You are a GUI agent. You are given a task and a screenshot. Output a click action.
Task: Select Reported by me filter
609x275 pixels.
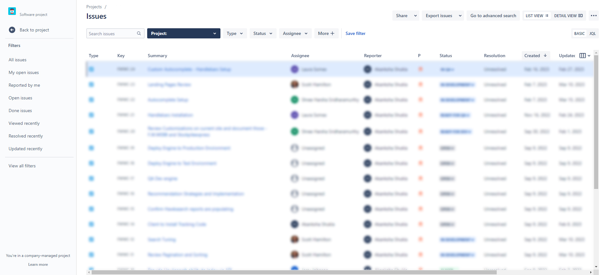pos(24,85)
